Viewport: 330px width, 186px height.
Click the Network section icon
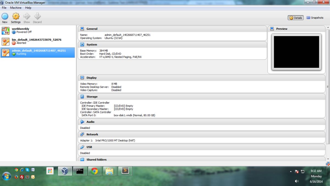click(82, 134)
